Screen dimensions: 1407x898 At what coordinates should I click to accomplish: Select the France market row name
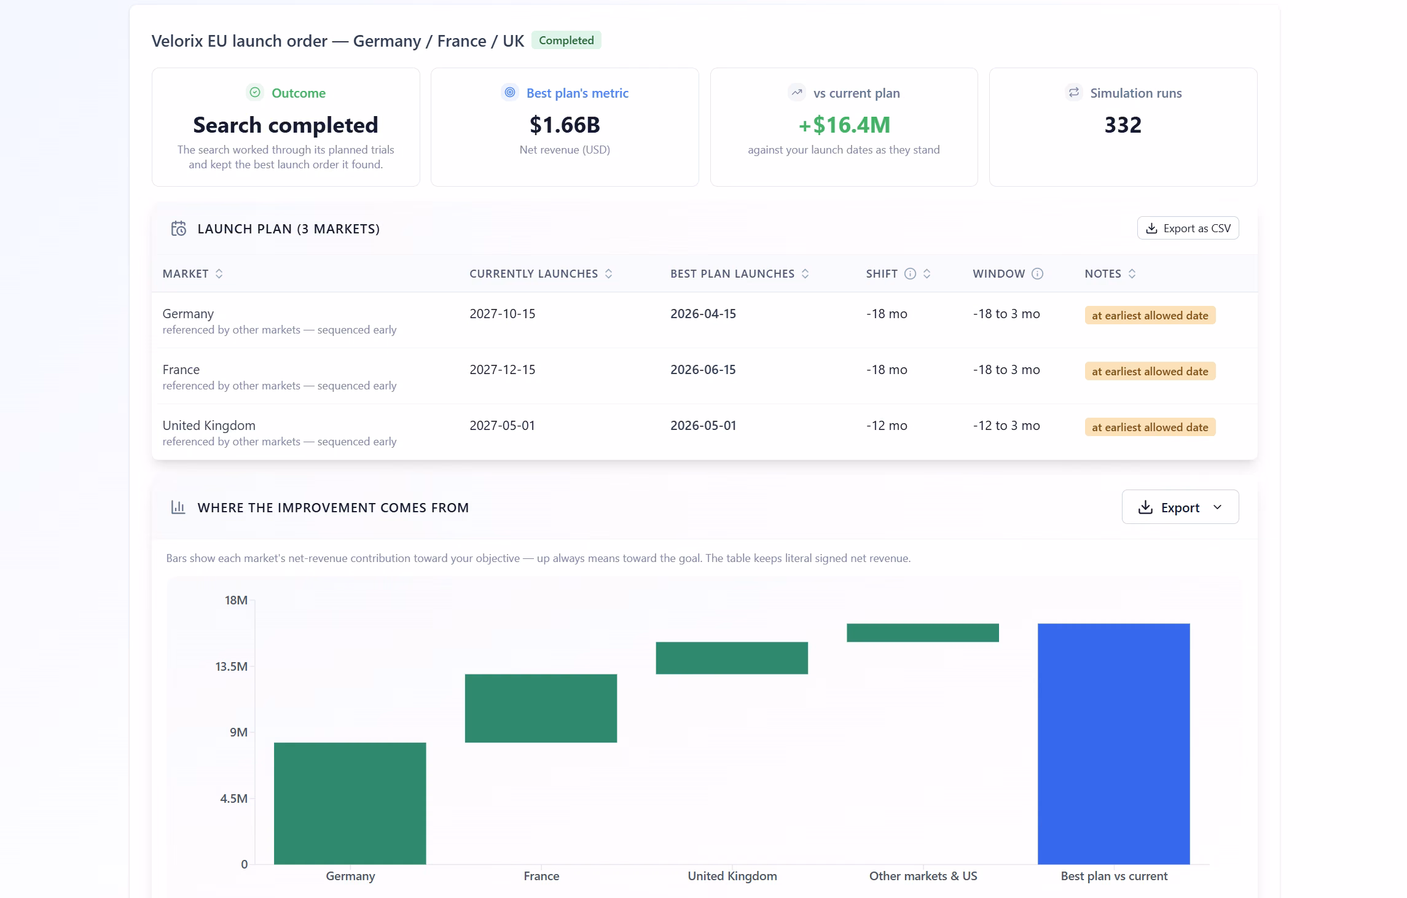pos(181,370)
